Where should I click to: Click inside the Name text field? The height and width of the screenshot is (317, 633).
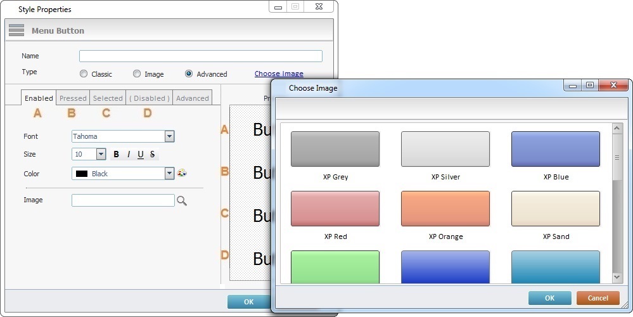[x=200, y=56]
